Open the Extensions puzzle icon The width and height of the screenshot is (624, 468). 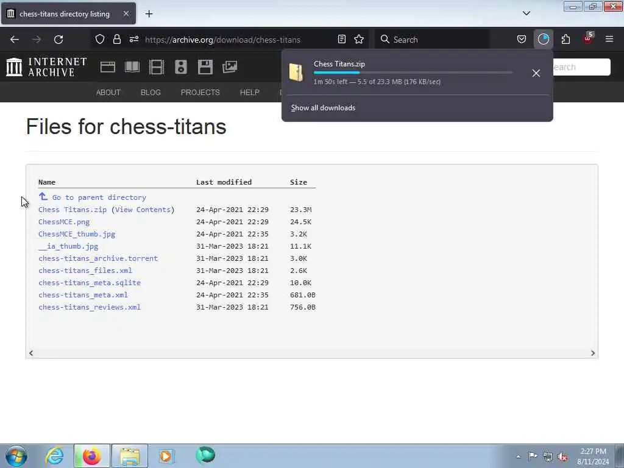pyautogui.click(x=565, y=40)
